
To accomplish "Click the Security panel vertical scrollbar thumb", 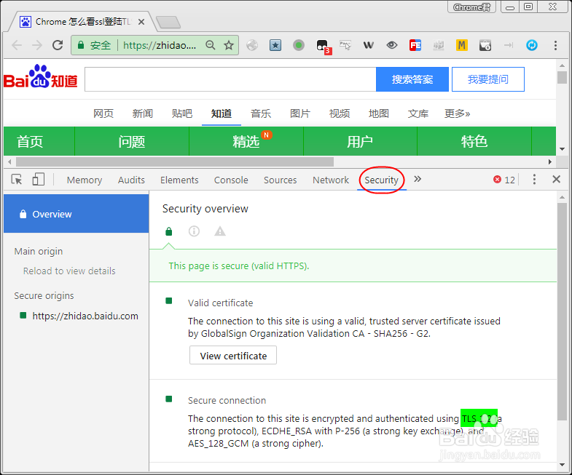I will click(562, 311).
